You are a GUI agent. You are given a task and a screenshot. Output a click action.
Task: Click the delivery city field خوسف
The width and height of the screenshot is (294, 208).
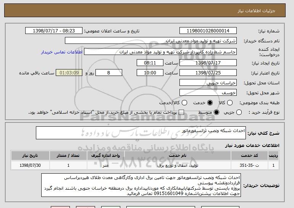(x=208, y=93)
